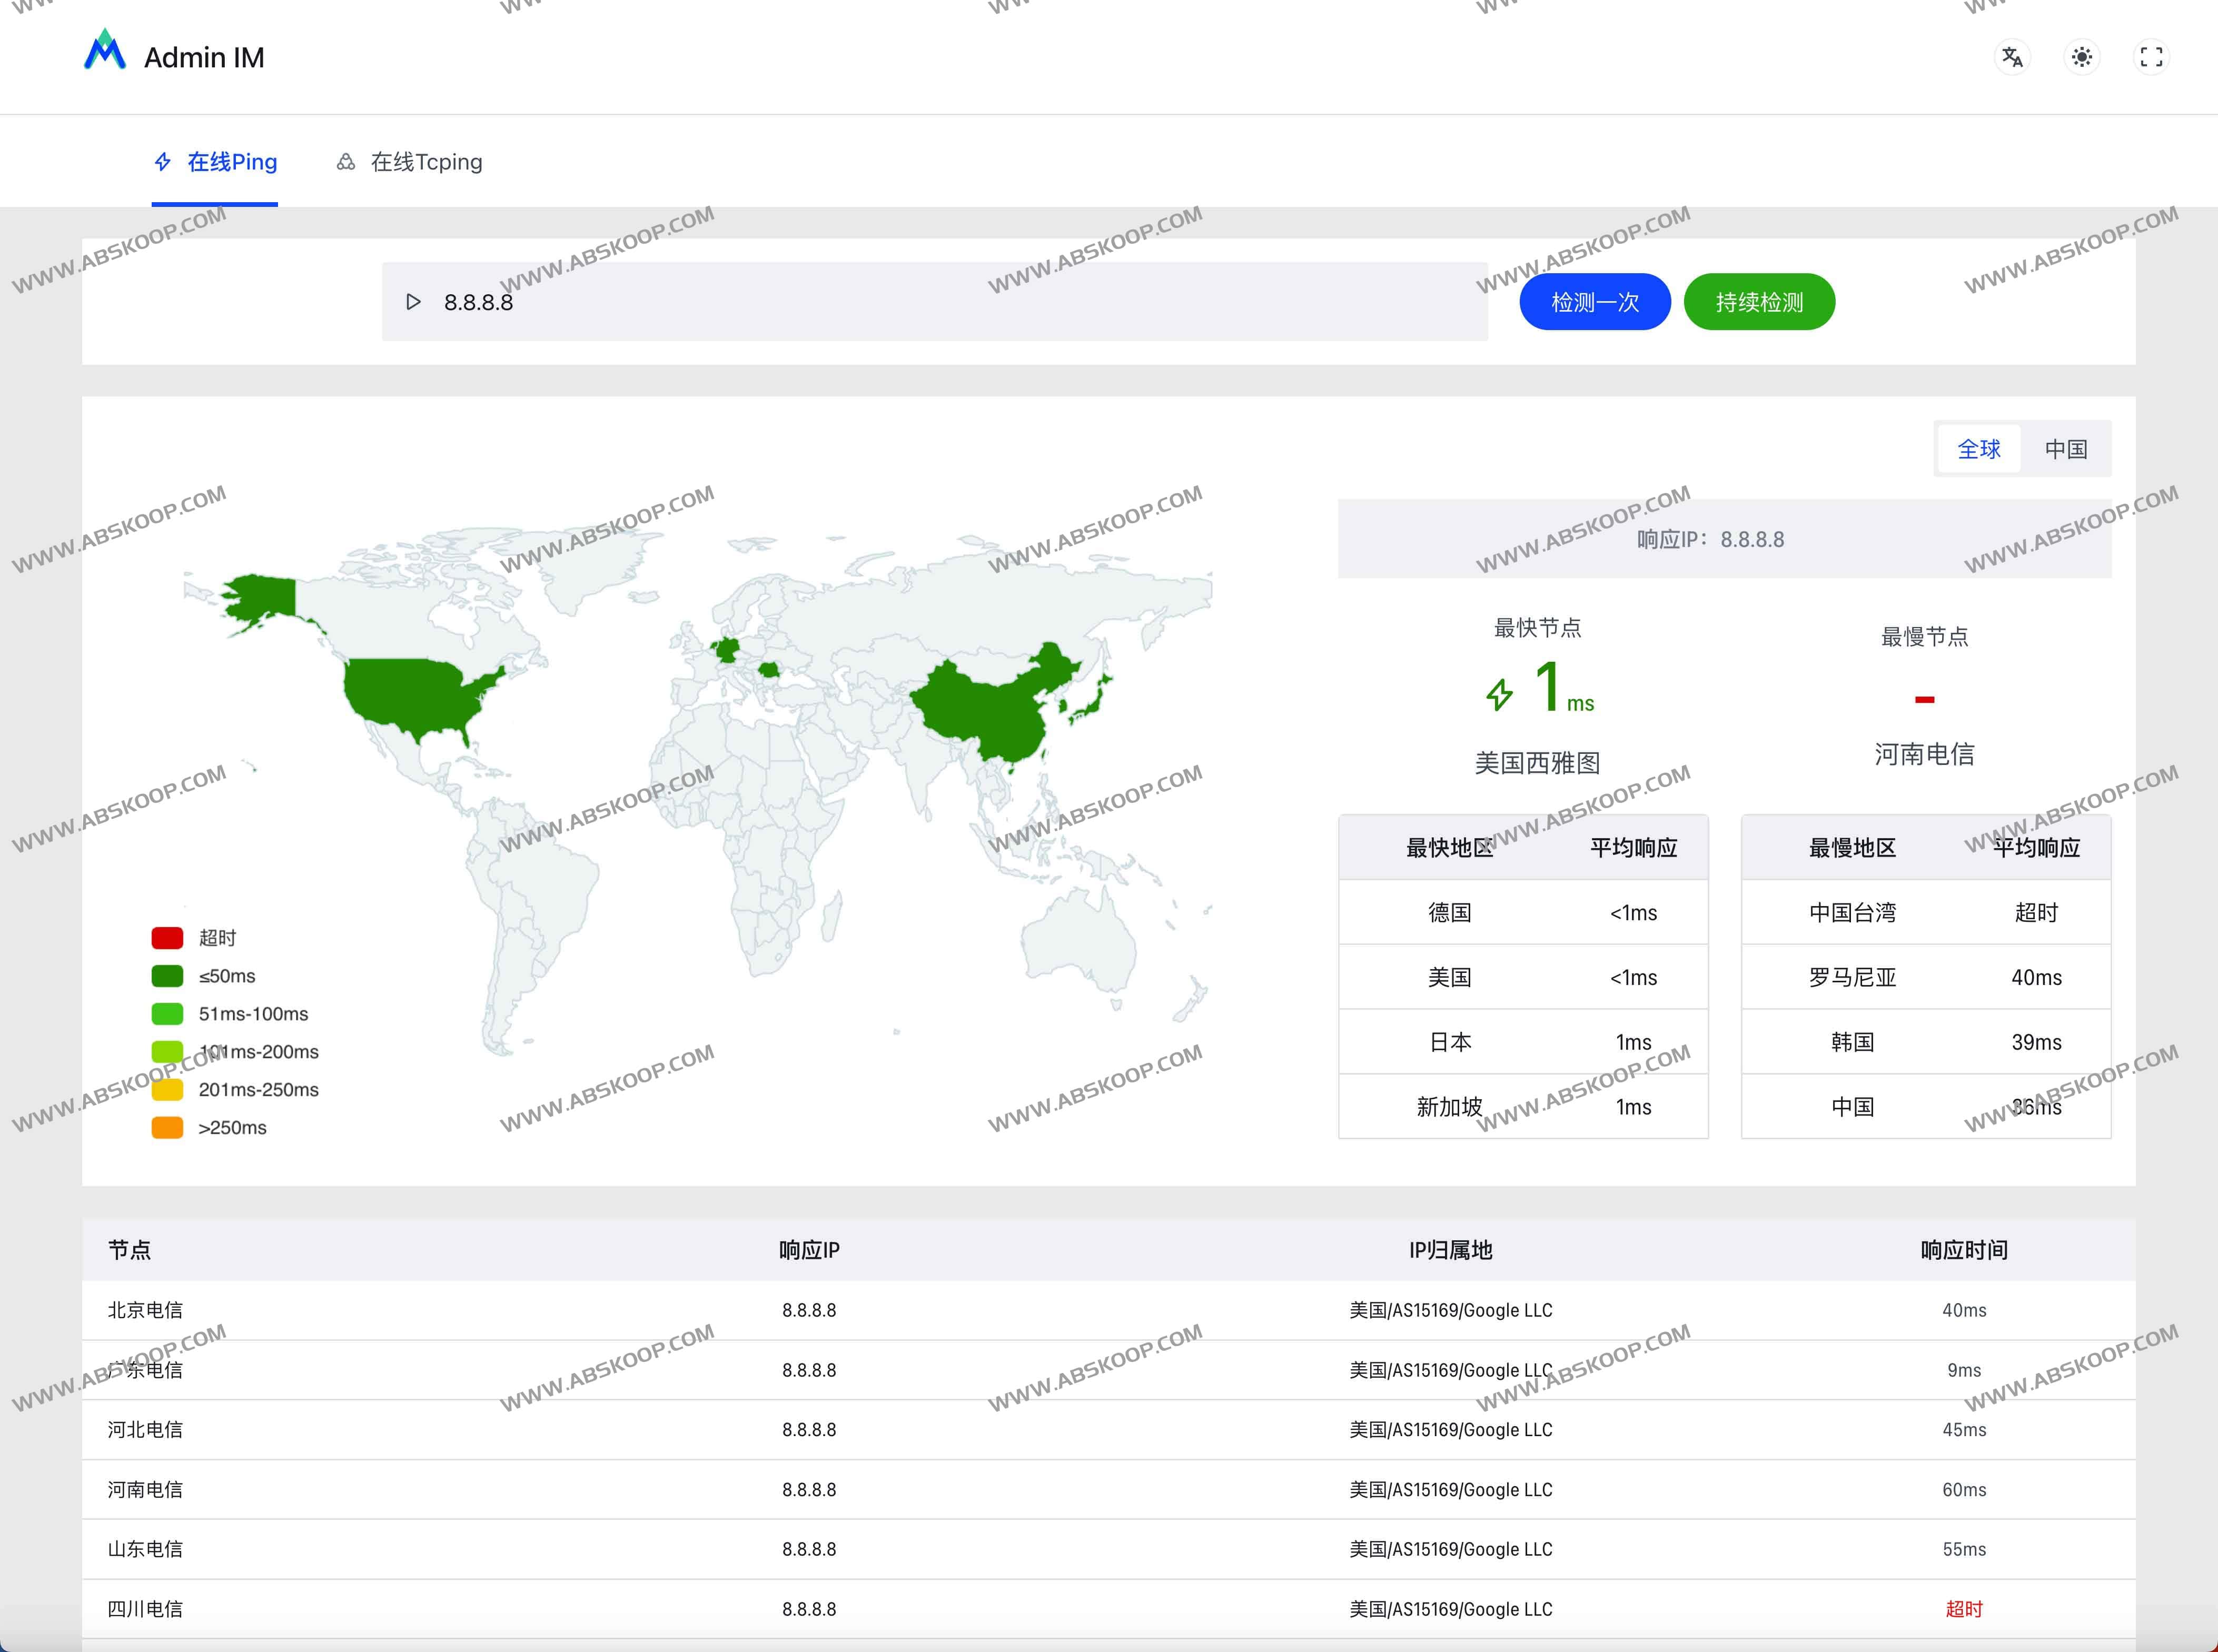
Task: Click the play triangle icon in input
Action: [x=413, y=302]
